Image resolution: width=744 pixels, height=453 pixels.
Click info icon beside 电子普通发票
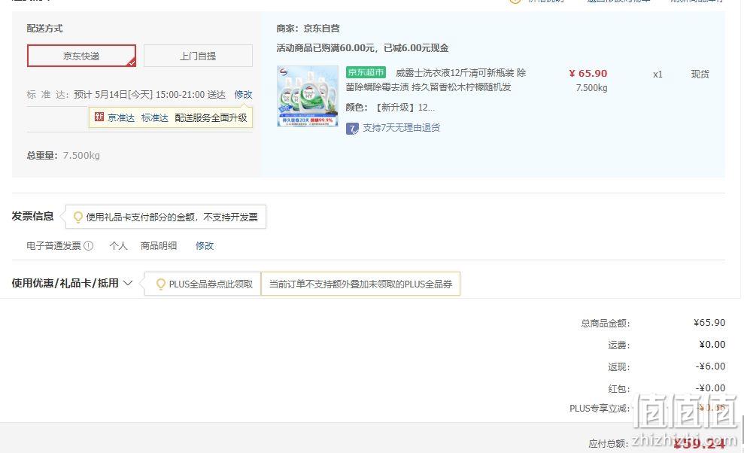click(x=89, y=245)
